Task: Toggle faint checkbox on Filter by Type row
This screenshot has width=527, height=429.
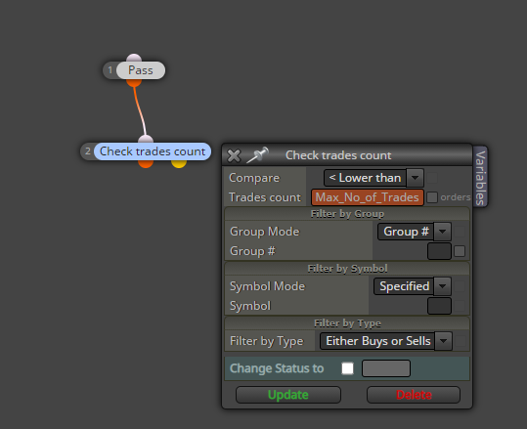Action: pos(461,341)
